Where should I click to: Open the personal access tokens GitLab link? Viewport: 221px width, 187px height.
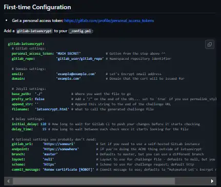pyautogui.click(x=109, y=20)
